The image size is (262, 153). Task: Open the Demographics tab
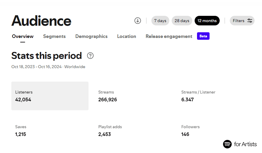click(x=91, y=36)
